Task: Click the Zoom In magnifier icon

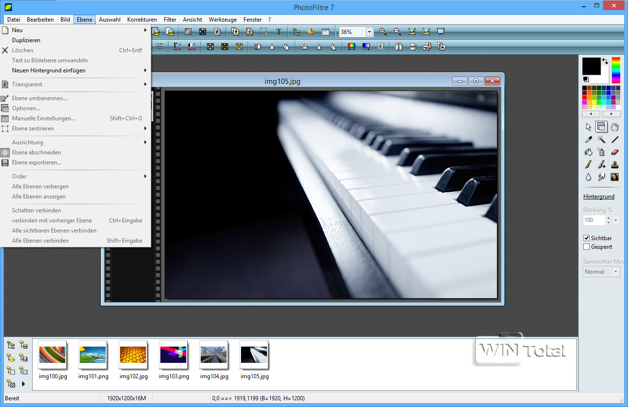Action: (383, 32)
